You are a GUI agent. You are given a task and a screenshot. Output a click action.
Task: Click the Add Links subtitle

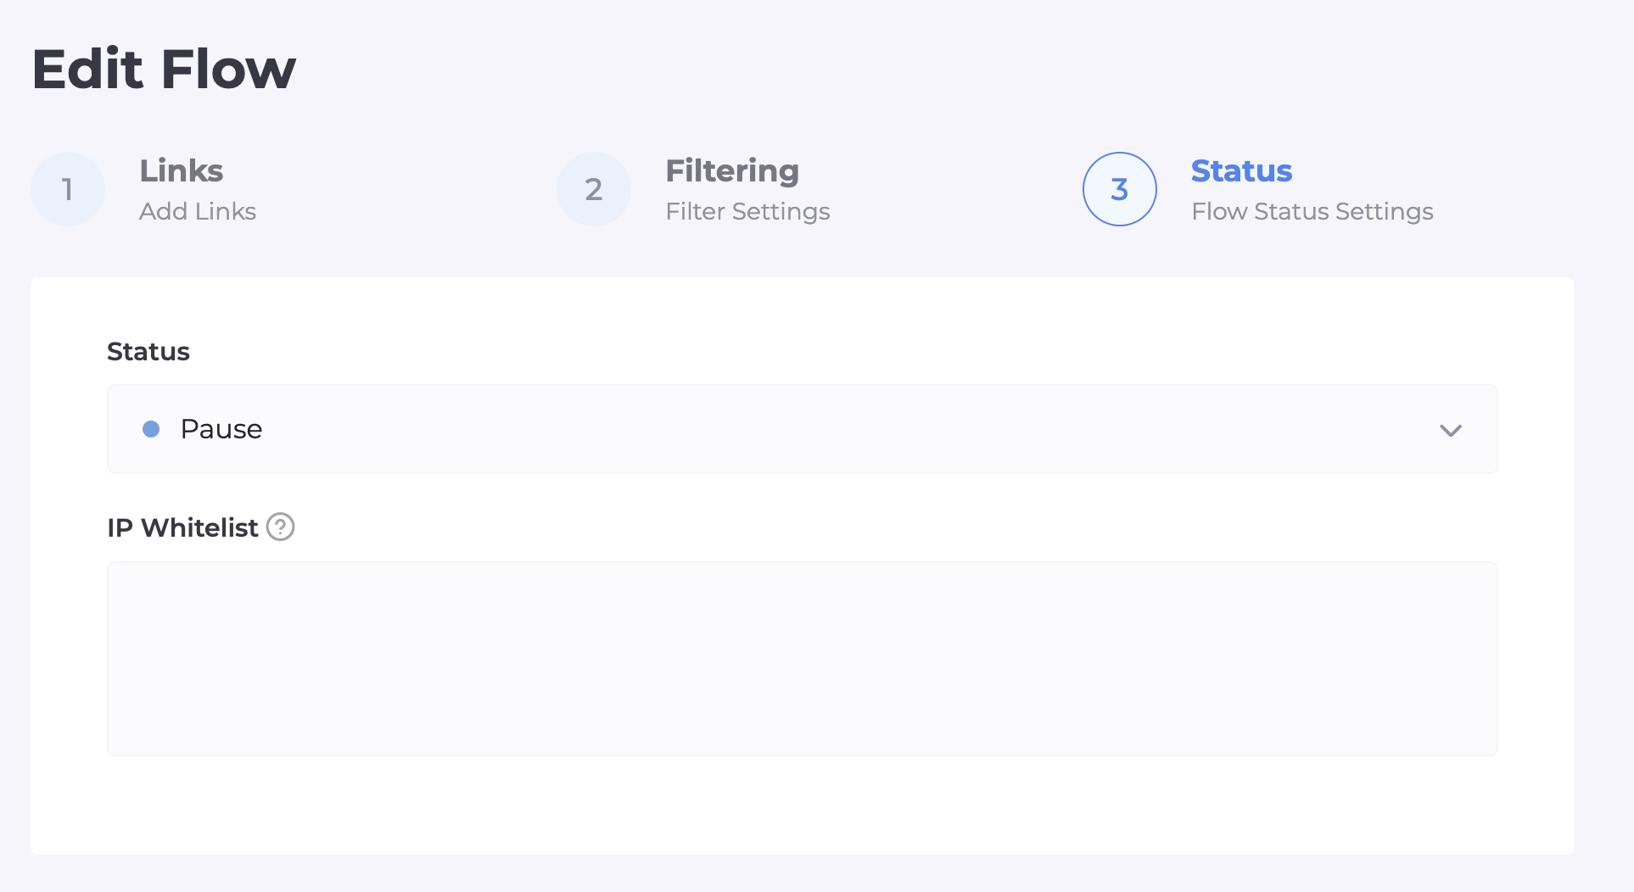(198, 211)
